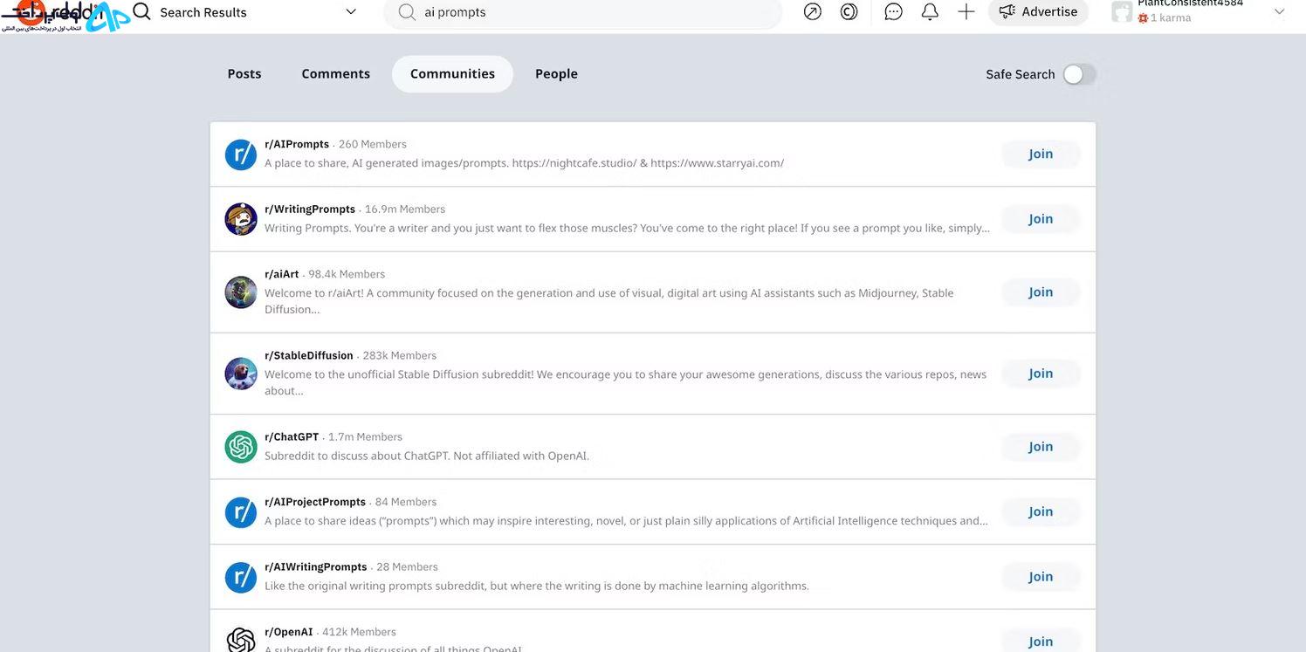Viewport: 1306px width, 652px height.
Task: Join the r/WritingPrompts community
Action: click(x=1041, y=219)
